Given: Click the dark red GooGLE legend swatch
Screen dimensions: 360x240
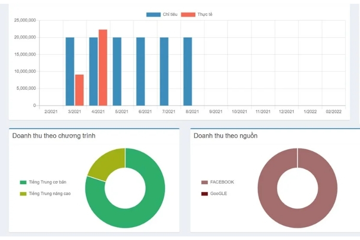Looking at the screenshot, I should (204, 193).
